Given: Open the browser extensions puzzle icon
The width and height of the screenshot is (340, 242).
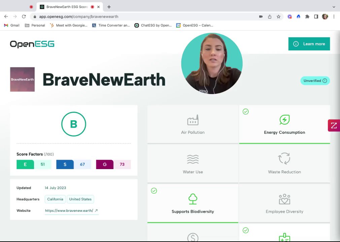Looking at the screenshot, I should point(307,17).
